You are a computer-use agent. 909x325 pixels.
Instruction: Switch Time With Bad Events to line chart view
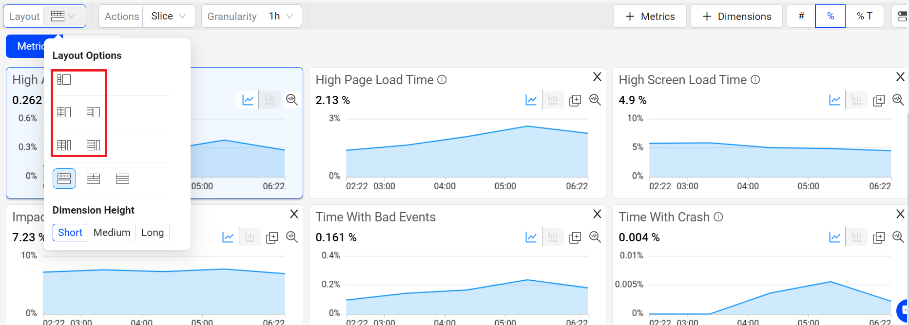(531, 237)
